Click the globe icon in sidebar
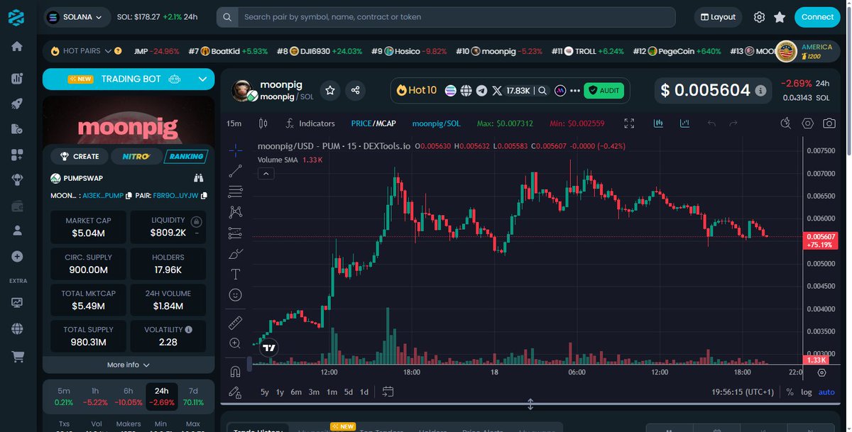The image size is (852, 432). pyautogui.click(x=17, y=328)
